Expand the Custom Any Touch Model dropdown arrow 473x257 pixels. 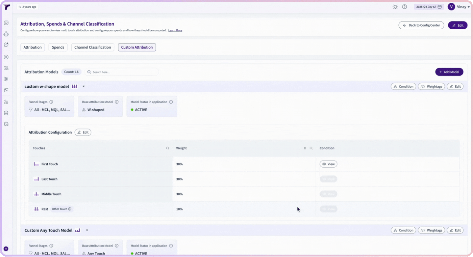[x=87, y=230]
